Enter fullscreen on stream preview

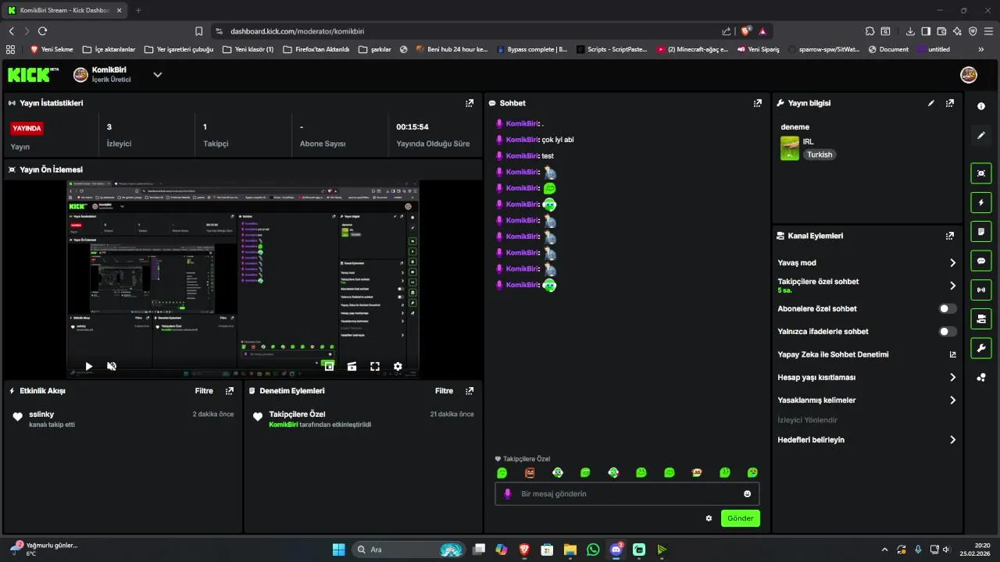tap(375, 366)
